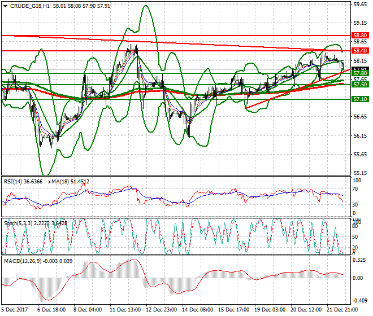The image size is (373, 316).
Task: Click the 57.80 green level price tag
Action: [360, 73]
